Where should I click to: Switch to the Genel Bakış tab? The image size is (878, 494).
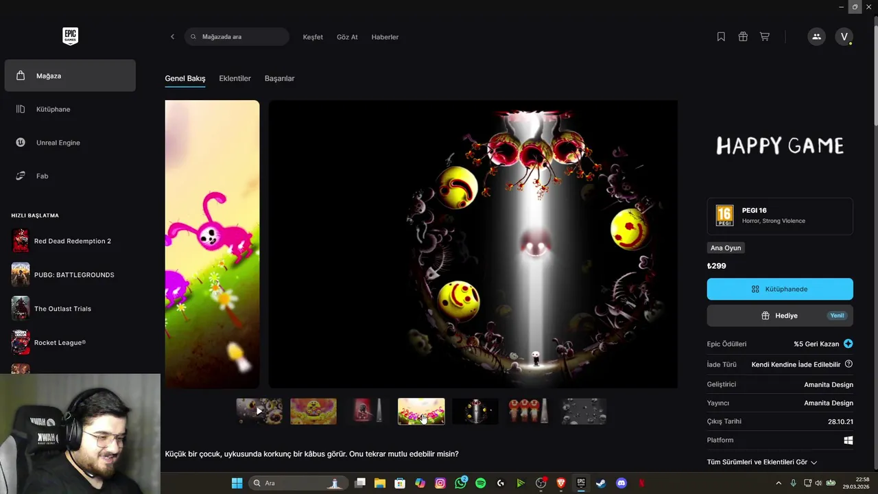185,78
